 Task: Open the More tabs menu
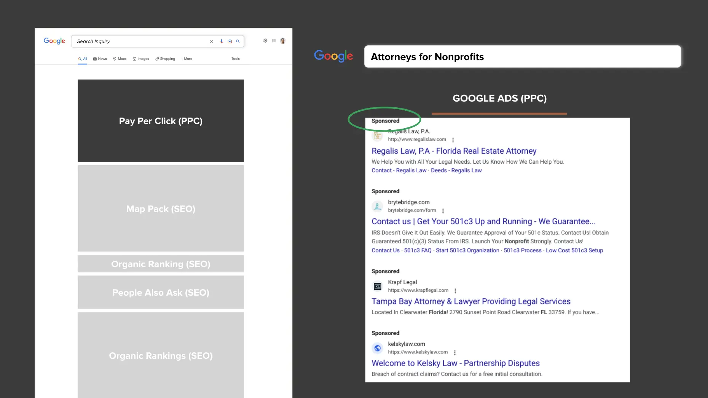pos(187,59)
